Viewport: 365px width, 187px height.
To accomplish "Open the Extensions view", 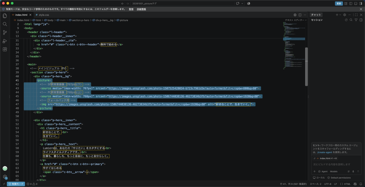I will [5, 49].
